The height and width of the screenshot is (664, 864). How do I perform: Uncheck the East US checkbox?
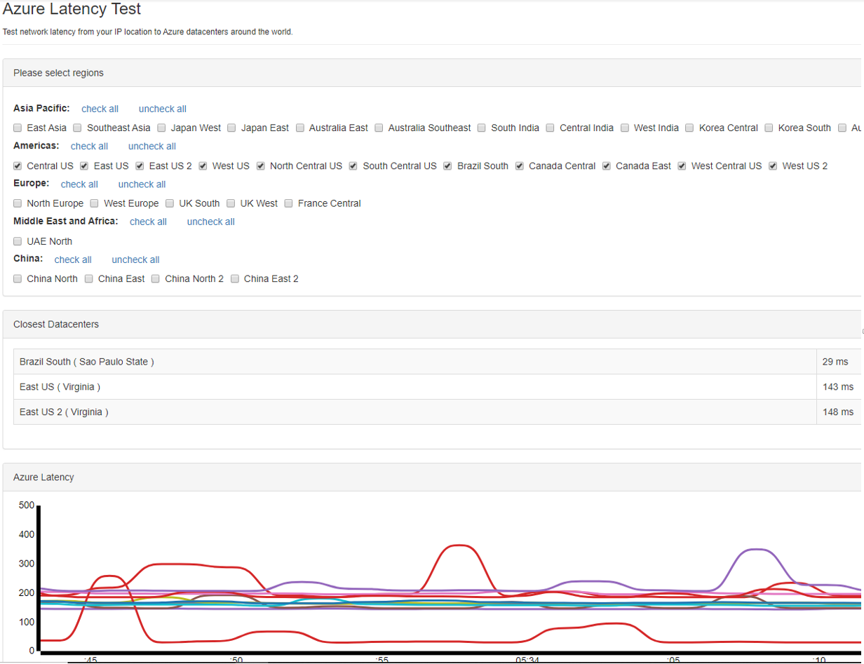84,166
